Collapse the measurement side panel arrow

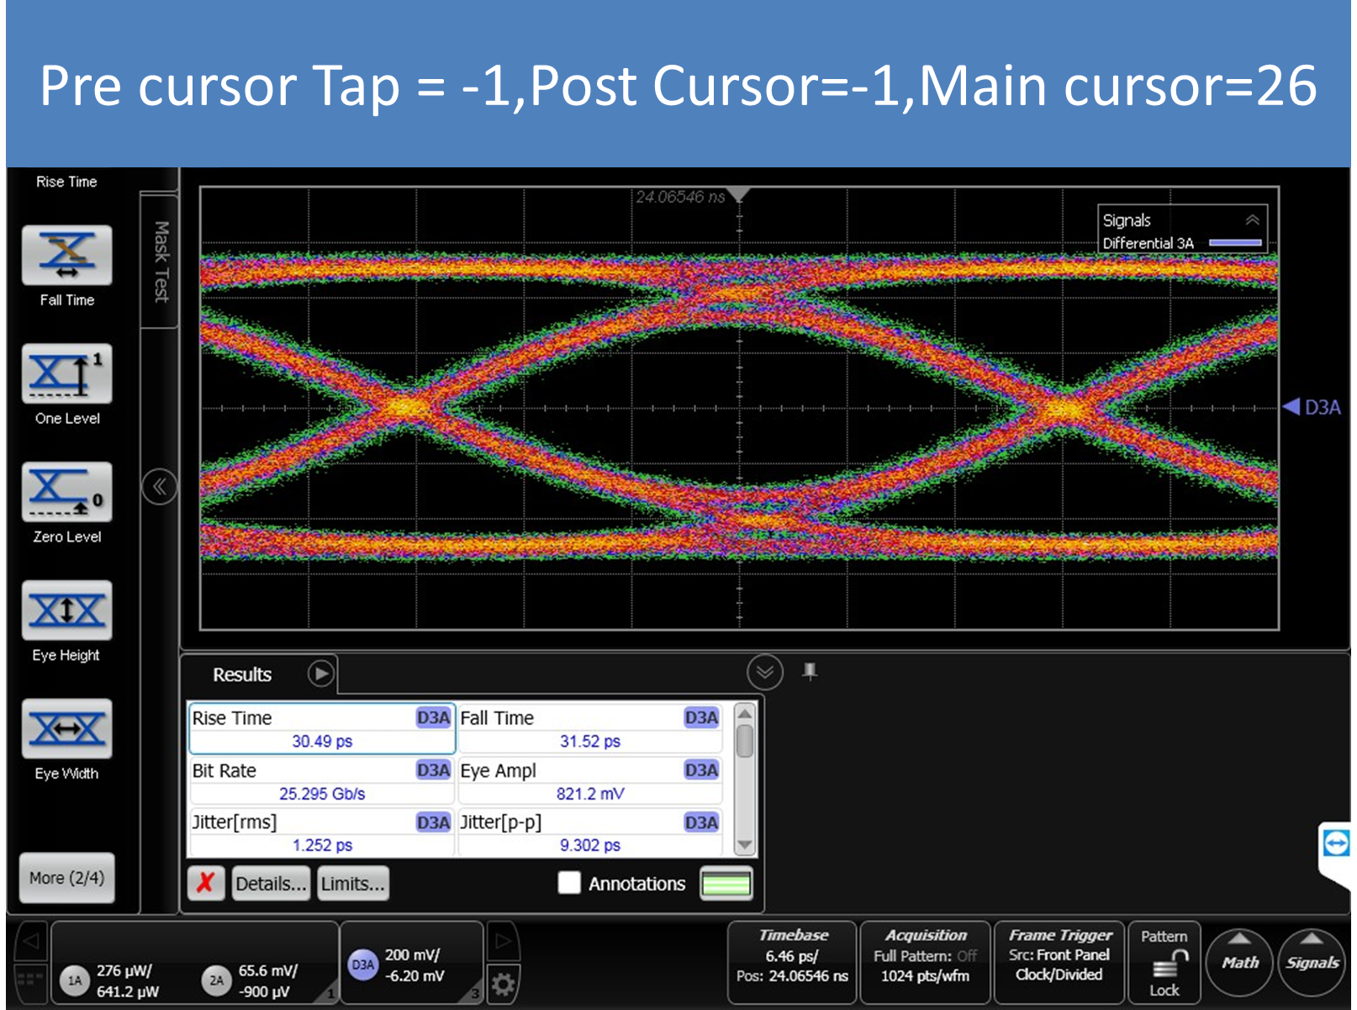click(159, 486)
